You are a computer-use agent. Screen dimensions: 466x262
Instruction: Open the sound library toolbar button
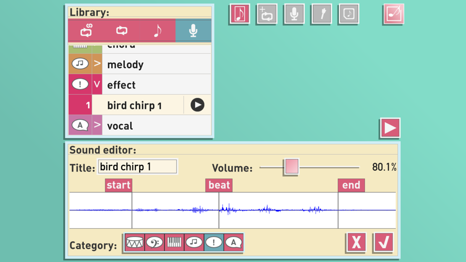coord(239,14)
